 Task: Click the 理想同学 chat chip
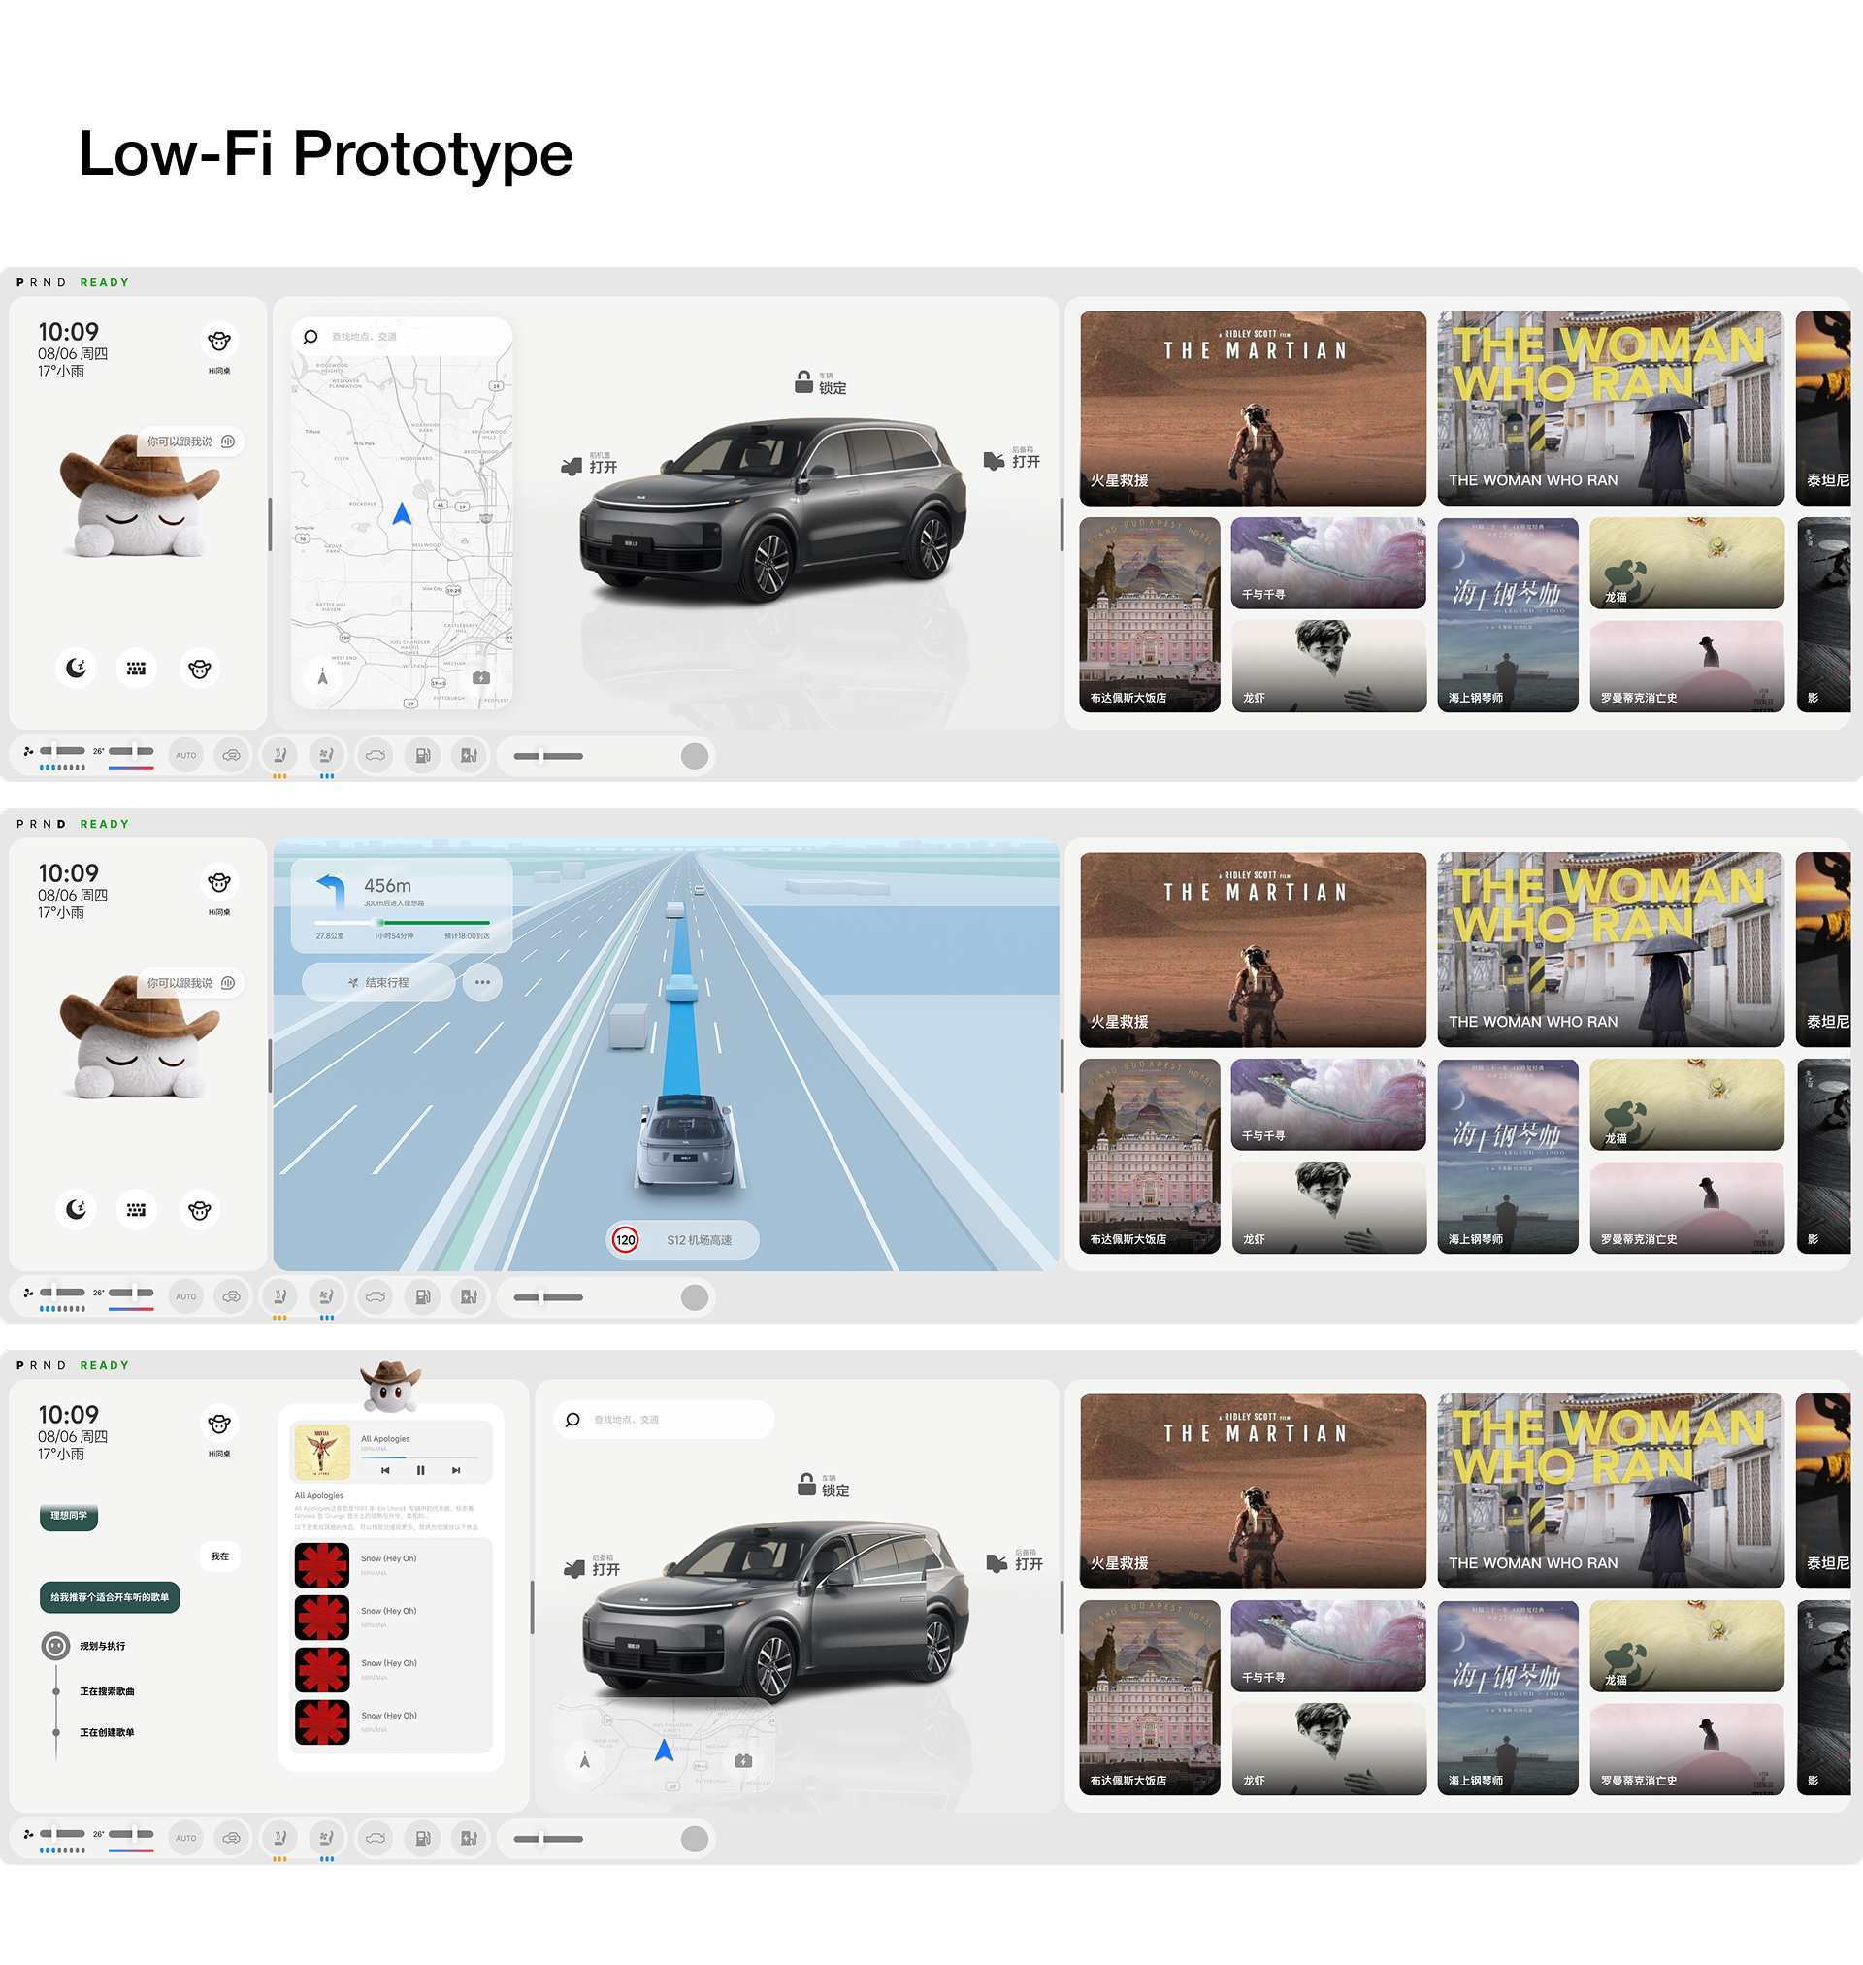pos(69,1515)
